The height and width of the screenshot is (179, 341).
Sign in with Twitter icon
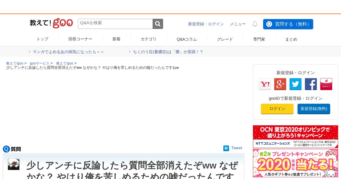(x=296, y=84)
